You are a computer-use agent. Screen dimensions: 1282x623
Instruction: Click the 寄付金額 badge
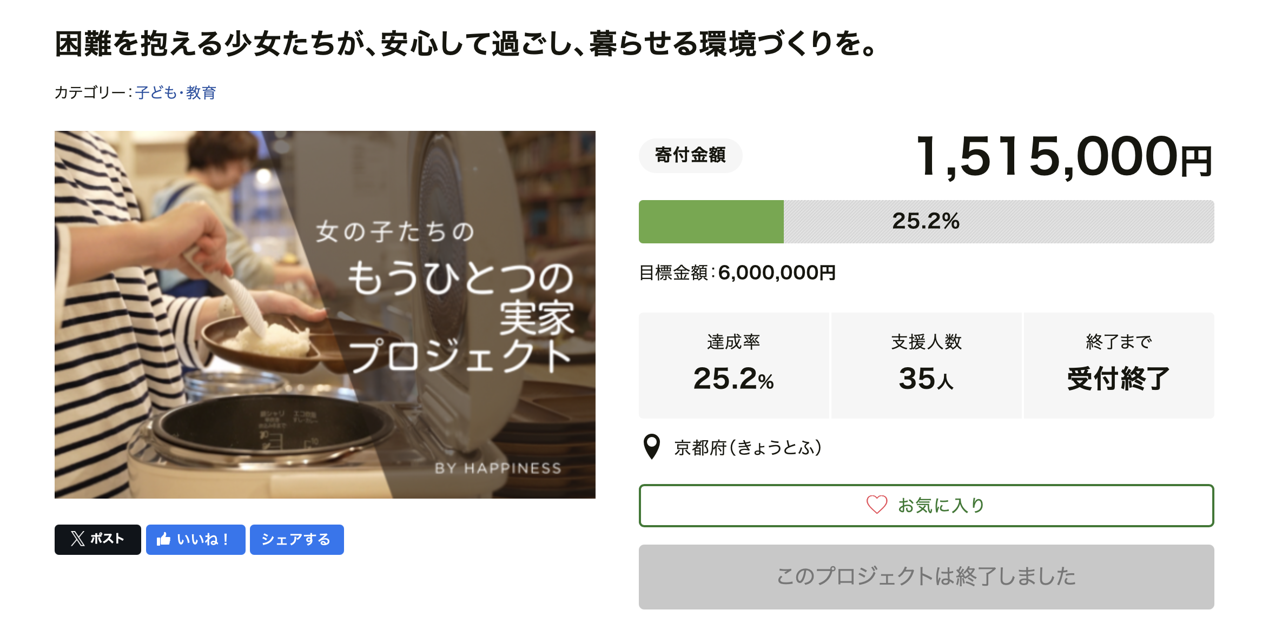pyautogui.click(x=690, y=155)
